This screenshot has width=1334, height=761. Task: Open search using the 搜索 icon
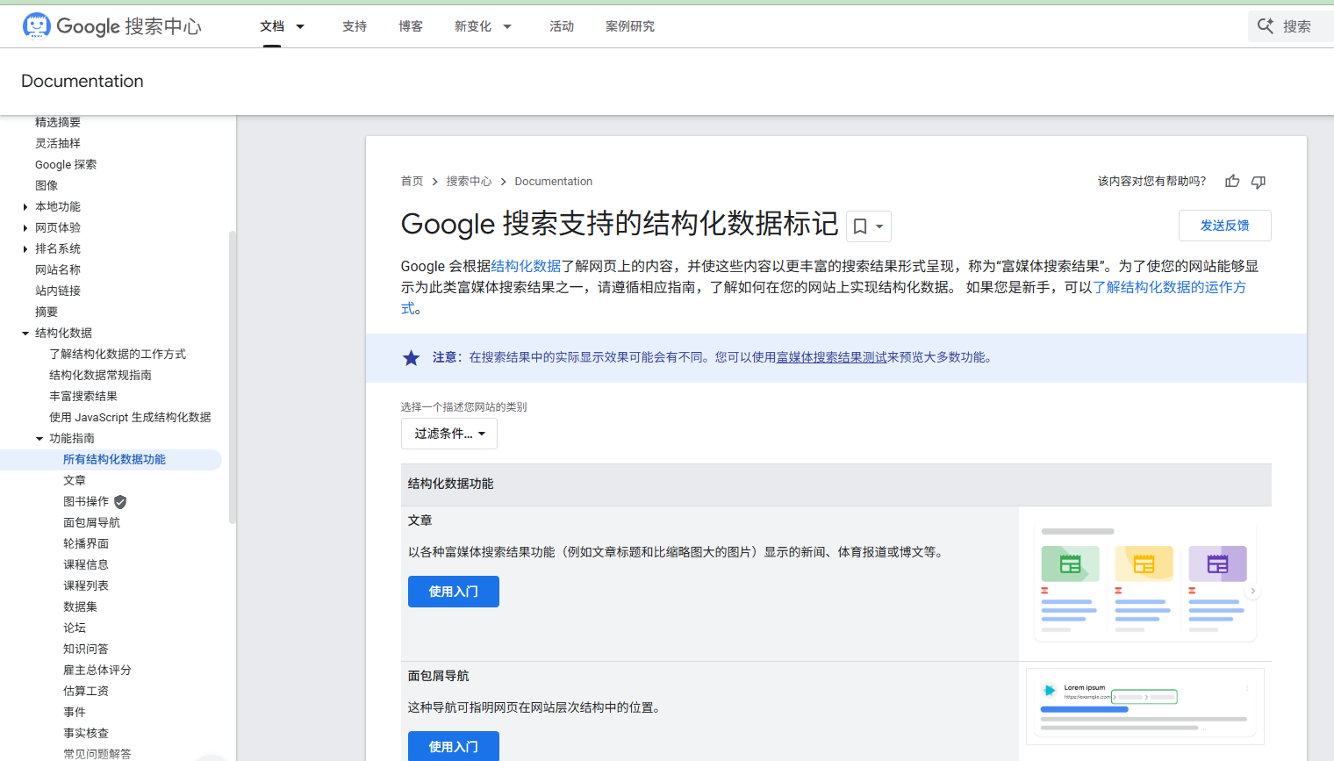coord(1265,25)
